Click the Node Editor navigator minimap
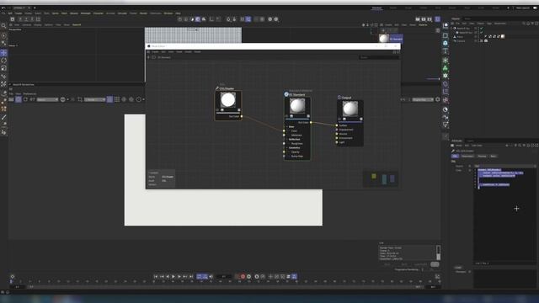 [x=382, y=179]
